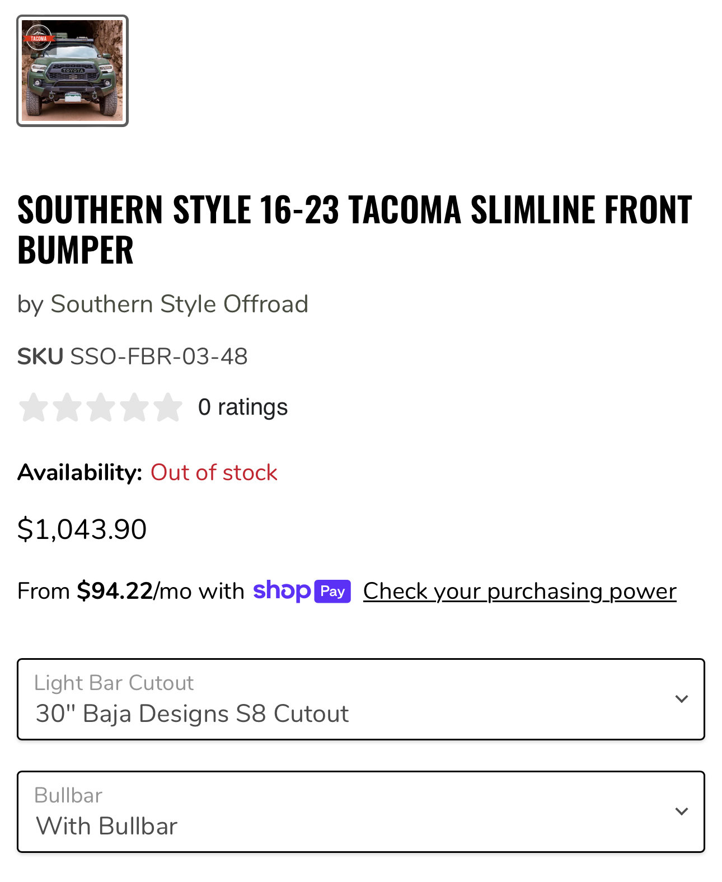722x882 pixels.
Task: Click the Bullbar dropdown chevron arrow
Action: (x=681, y=811)
